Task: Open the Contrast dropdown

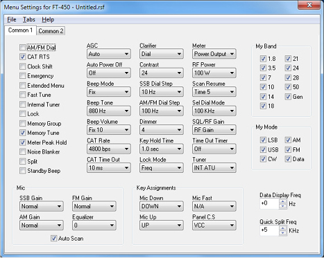Action: tap(162, 73)
